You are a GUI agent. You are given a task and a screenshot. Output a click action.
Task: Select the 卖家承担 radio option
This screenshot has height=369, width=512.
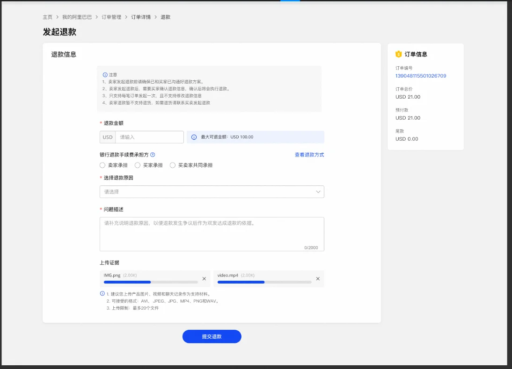[x=102, y=165]
